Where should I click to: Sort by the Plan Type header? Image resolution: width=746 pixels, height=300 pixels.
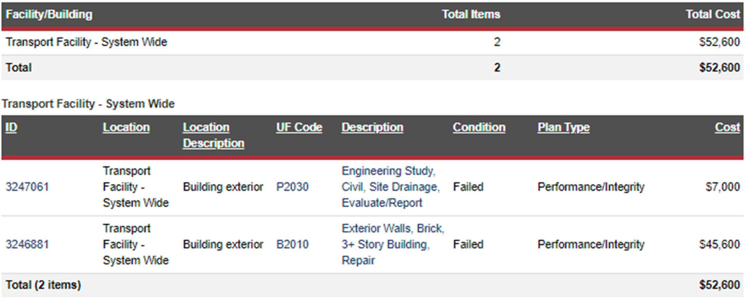(563, 127)
